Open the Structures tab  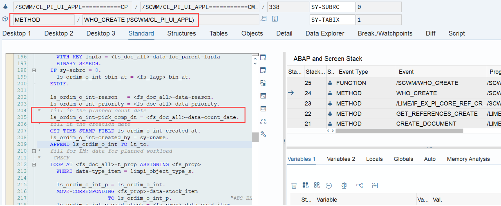tap(182, 33)
